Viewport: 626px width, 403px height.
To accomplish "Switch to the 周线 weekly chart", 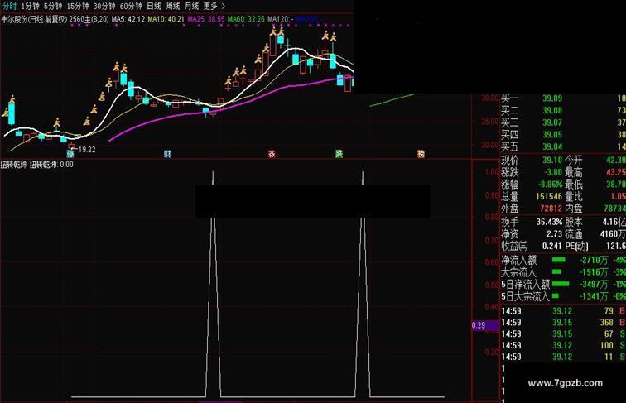I will coord(173,6).
